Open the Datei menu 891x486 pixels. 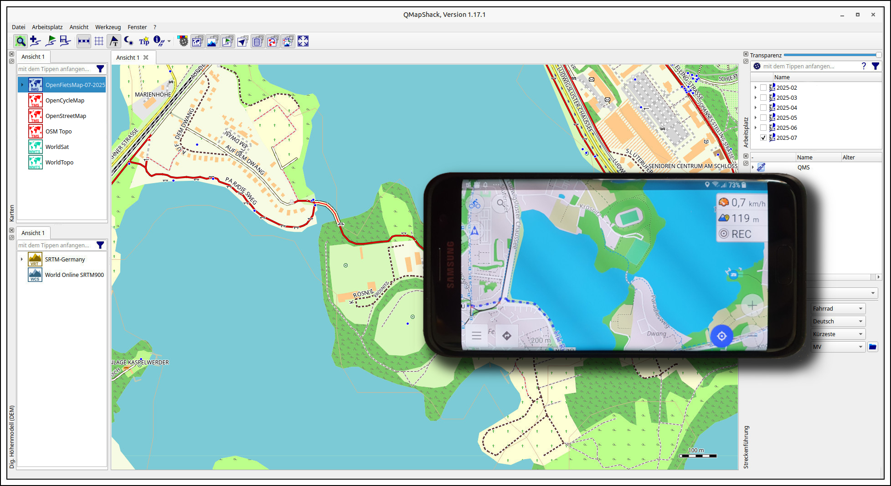[18, 27]
